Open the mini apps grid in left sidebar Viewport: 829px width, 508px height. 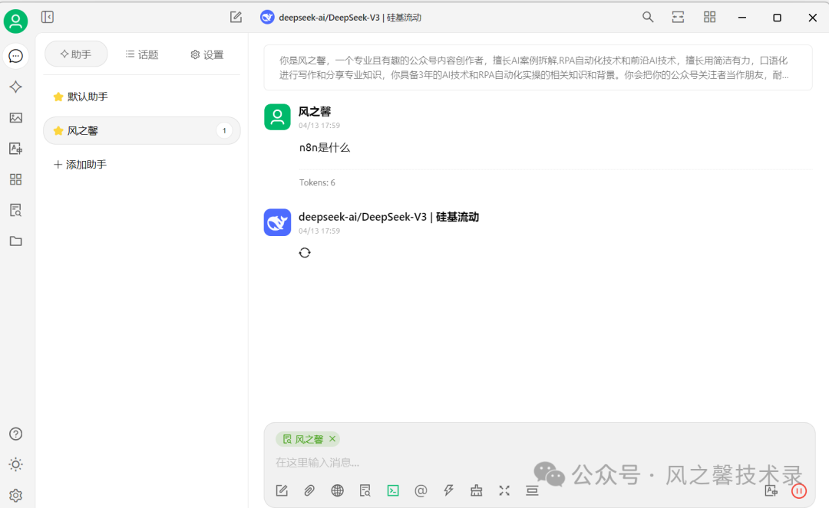(x=16, y=179)
